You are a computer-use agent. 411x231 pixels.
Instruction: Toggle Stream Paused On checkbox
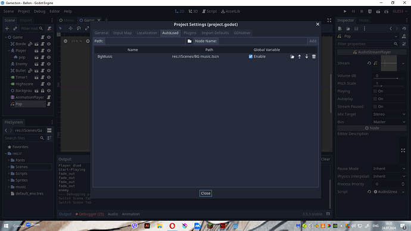click(x=375, y=107)
